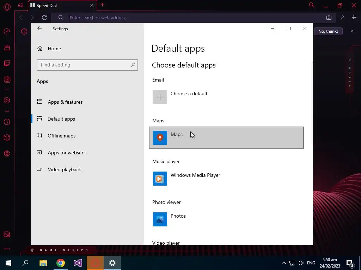Open a new tab with plus button
This screenshot has width=361, height=270.
coord(103,5)
